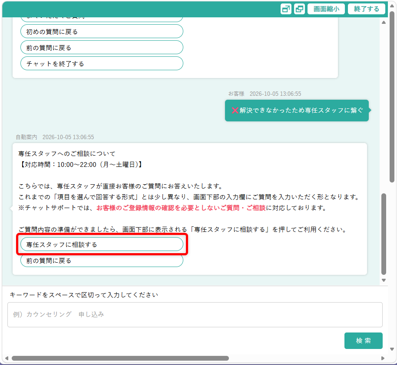
Task: Click the chat area vertical scrollbar thumb
Action: (384, 234)
